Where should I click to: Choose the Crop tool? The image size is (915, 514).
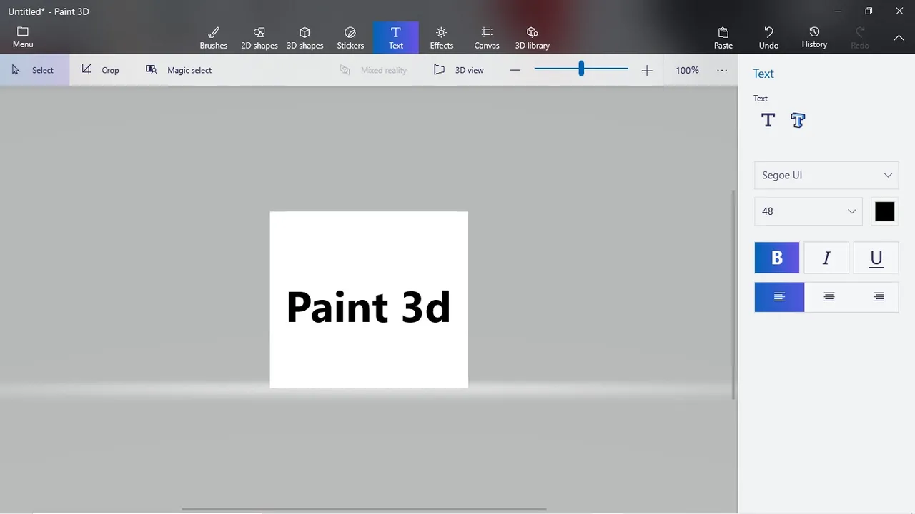tap(100, 70)
